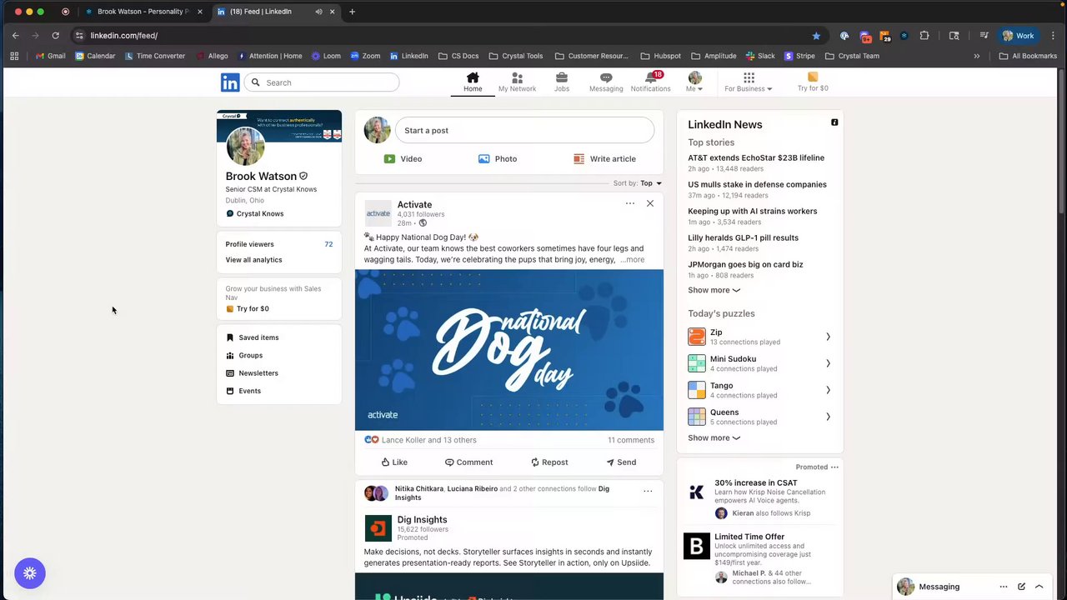
Task: Send the Activate post
Action: pos(621,462)
